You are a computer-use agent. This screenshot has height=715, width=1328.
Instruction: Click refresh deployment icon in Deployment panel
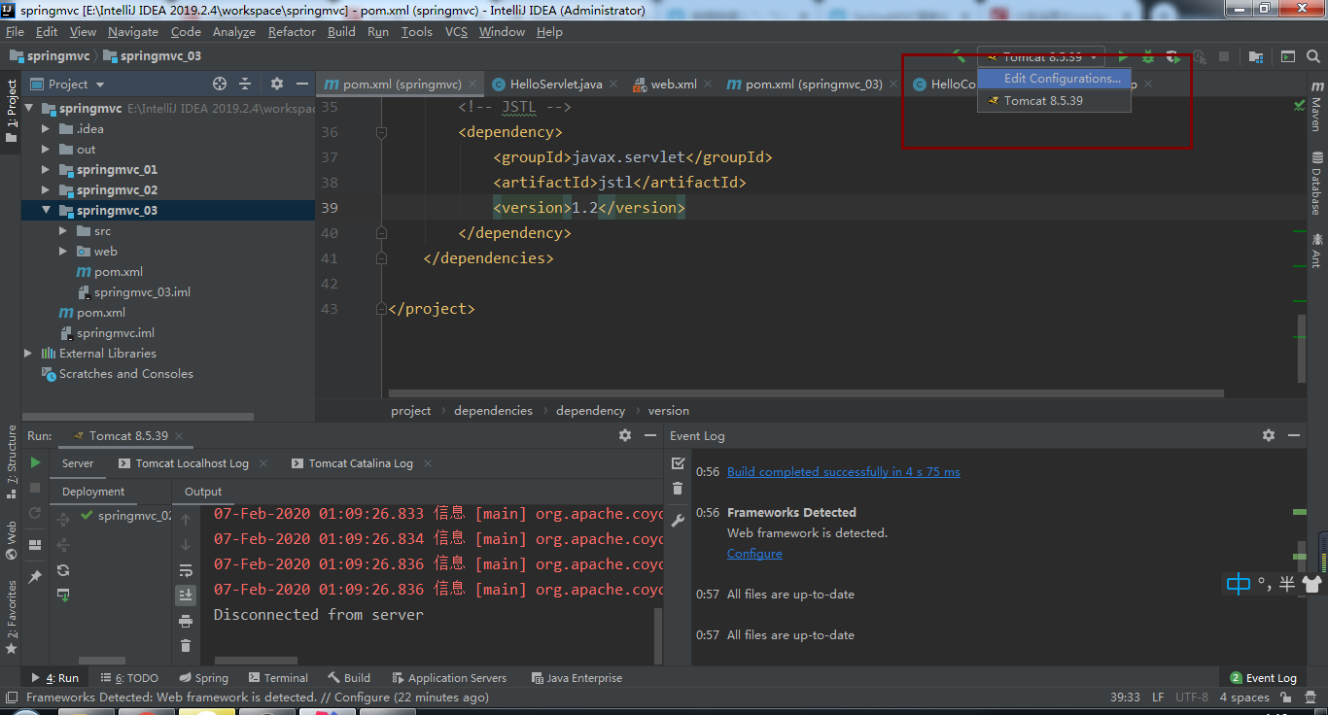point(63,570)
